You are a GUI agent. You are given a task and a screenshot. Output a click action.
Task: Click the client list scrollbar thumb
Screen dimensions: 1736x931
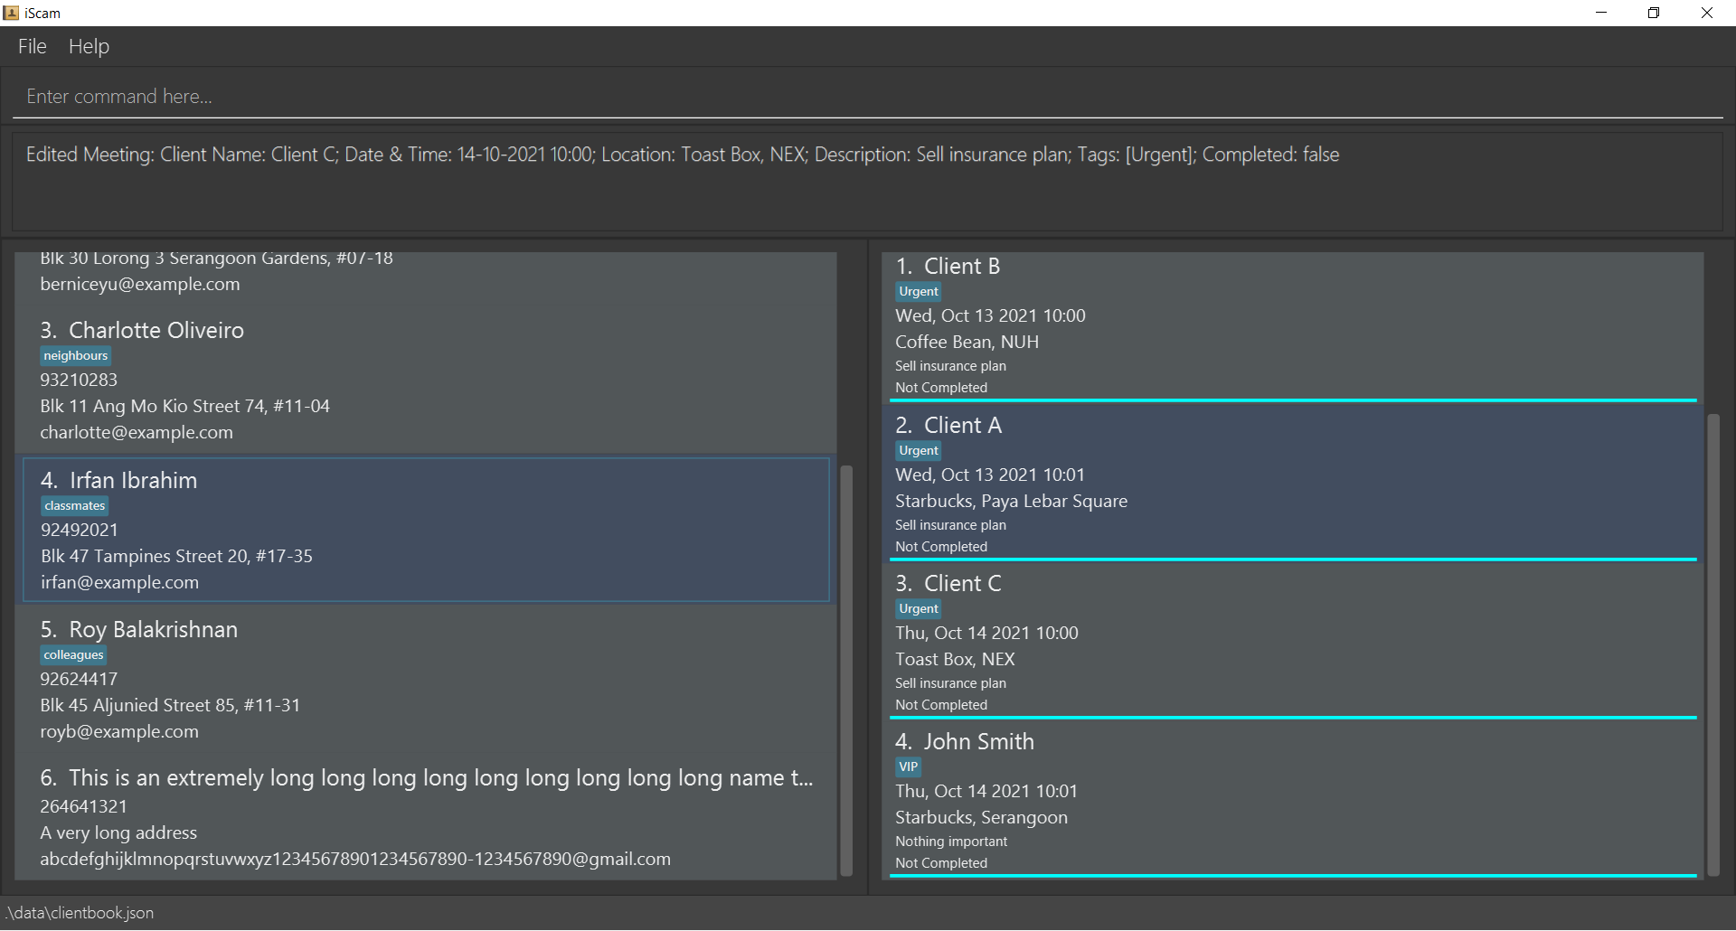click(847, 671)
